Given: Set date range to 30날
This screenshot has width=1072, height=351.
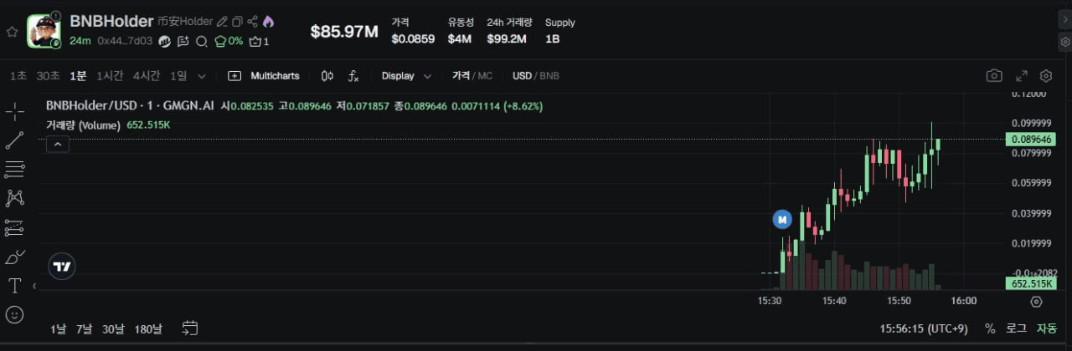Looking at the screenshot, I should click(x=113, y=328).
